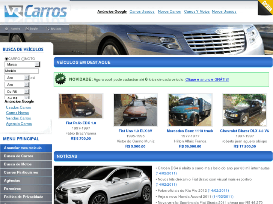Image resolution: width=273 pixels, height=204 pixels.
Task: Go to home in top navigation
Action: pos(15,29)
